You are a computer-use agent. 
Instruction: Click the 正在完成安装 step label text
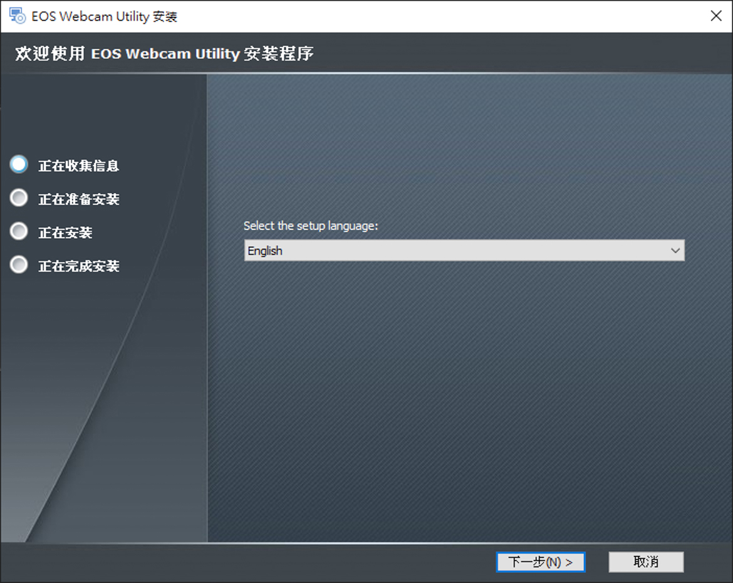[78, 266]
